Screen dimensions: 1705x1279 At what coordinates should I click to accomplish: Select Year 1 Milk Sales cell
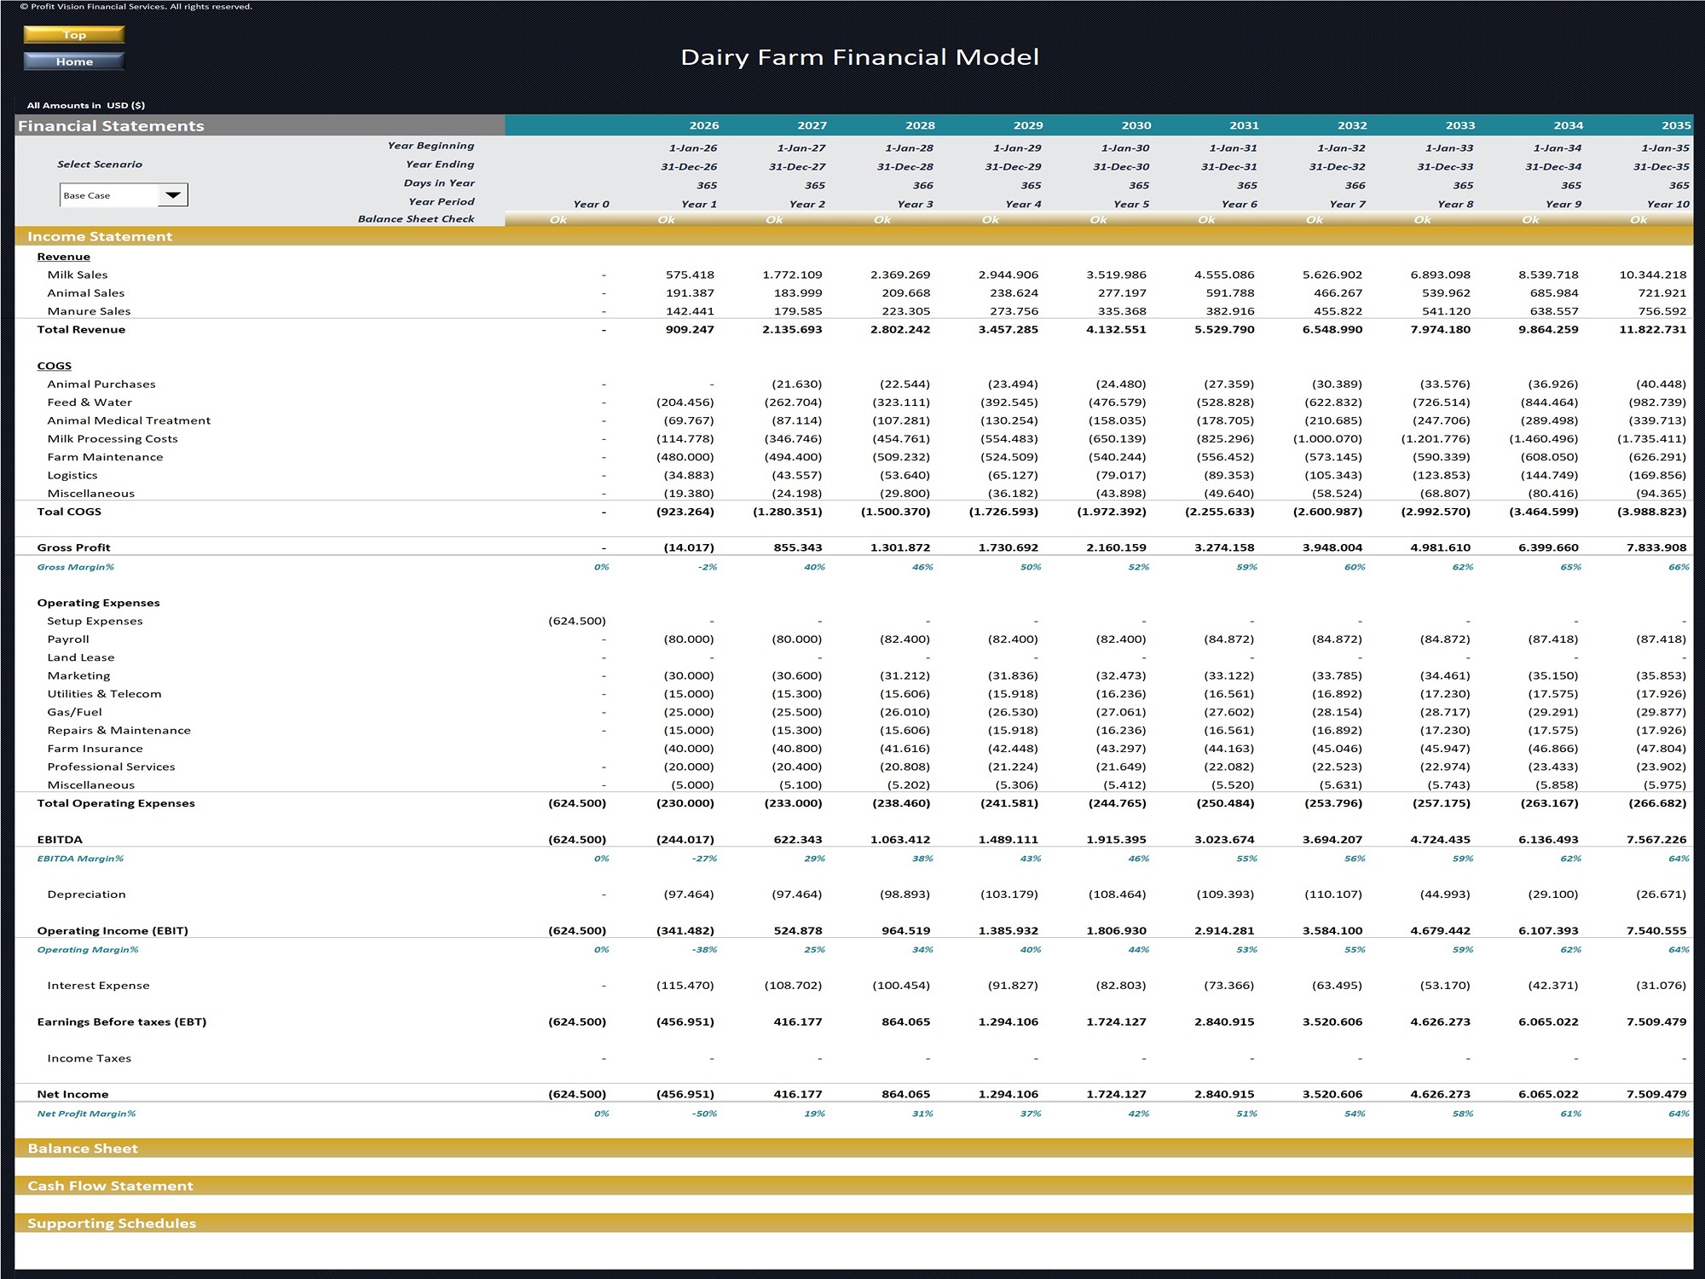point(690,275)
